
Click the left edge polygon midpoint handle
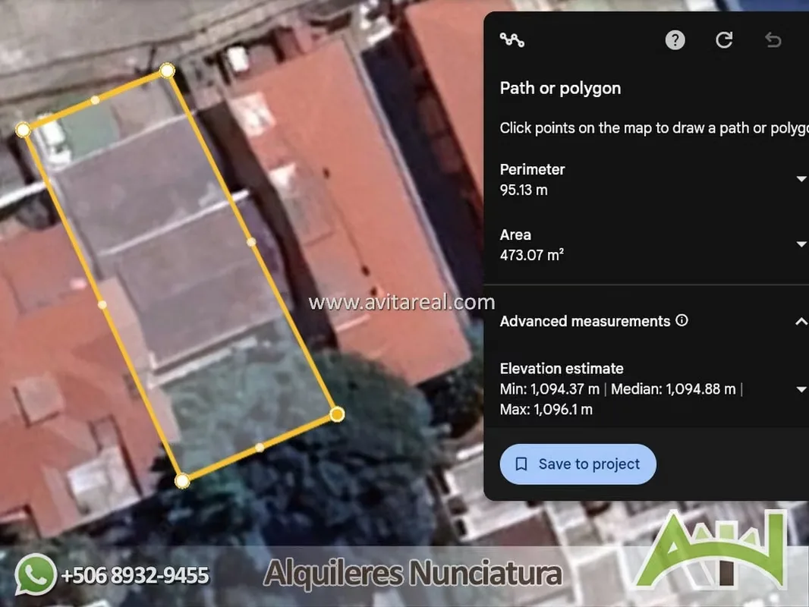pyautogui.click(x=102, y=305)
